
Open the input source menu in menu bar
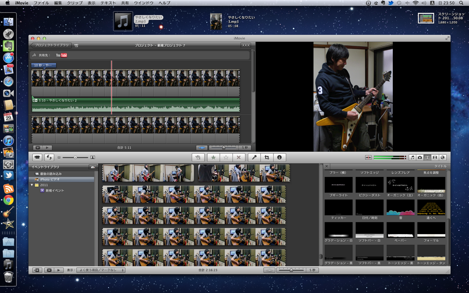pos(432,3)
